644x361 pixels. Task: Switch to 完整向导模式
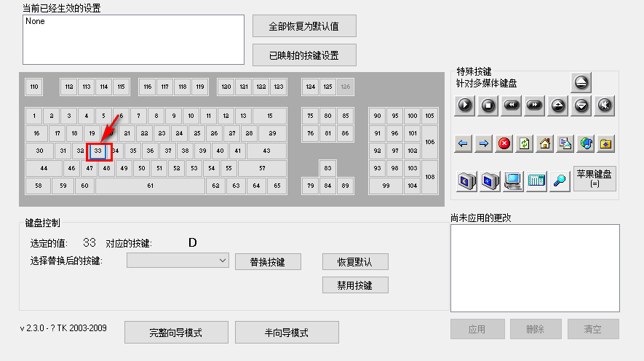pyautogui.click(x=176, y=333)
